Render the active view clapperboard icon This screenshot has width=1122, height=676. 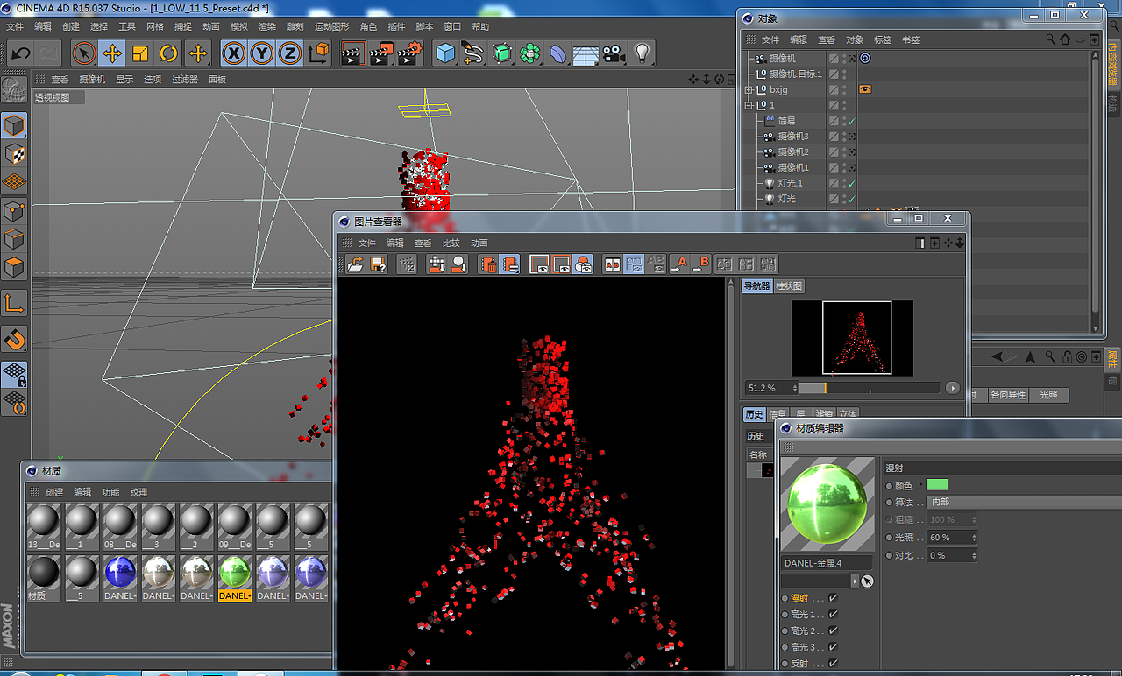tap(352, 53)
